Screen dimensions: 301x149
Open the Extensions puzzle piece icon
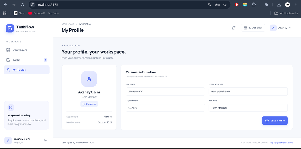(254, 5)
